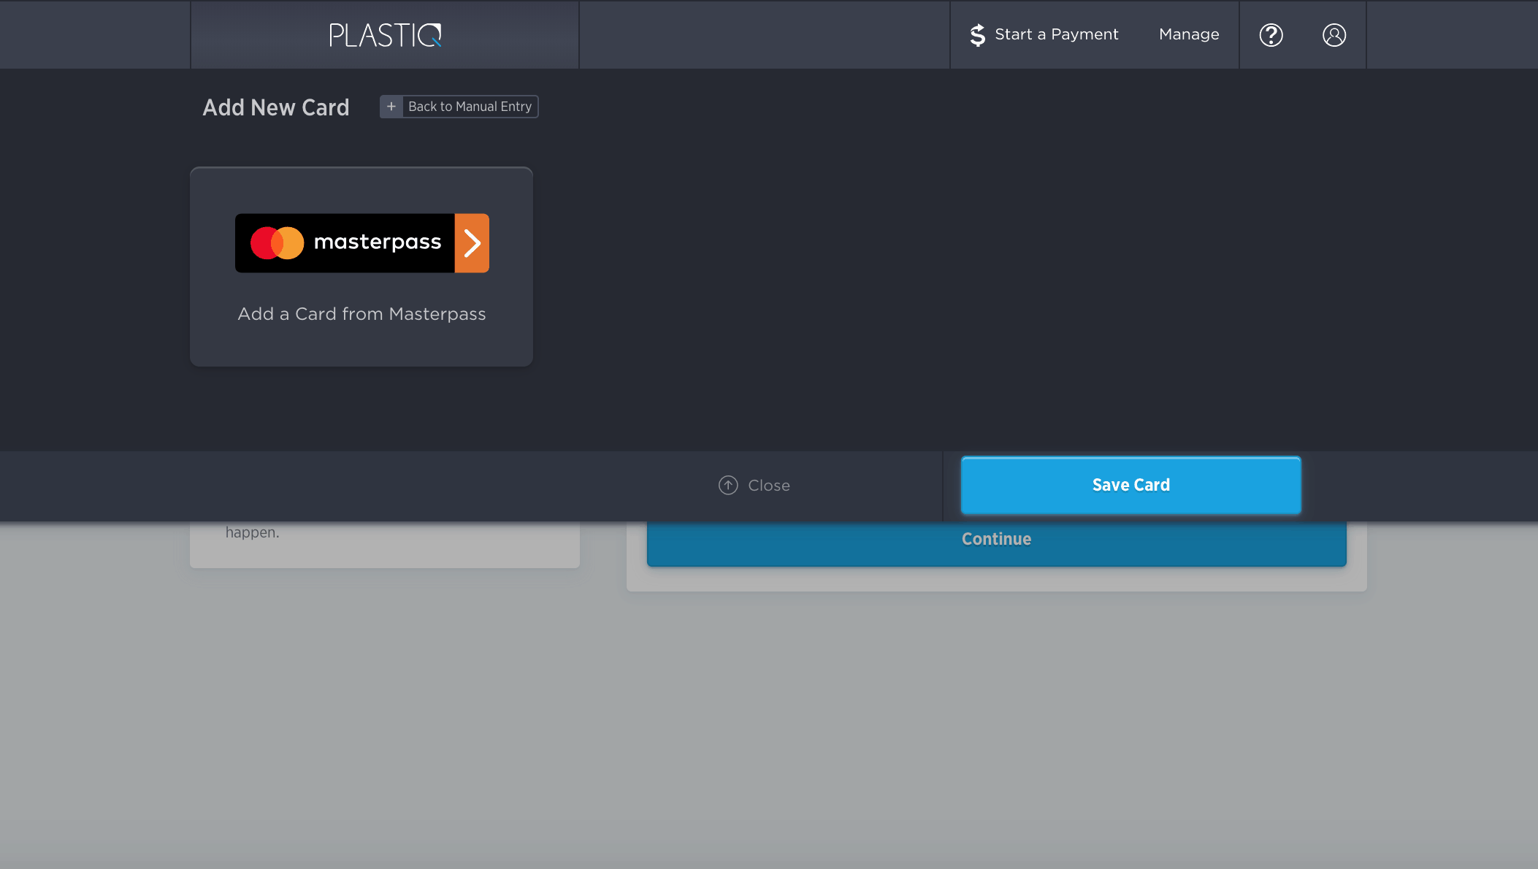
Task: Click the Plastiq logo in header
Action: tap(385, 35)
